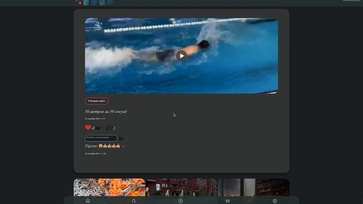Open the orange berries photo thumbnail
This screenshot has height=204, width=363.
[x=109, y=188]
